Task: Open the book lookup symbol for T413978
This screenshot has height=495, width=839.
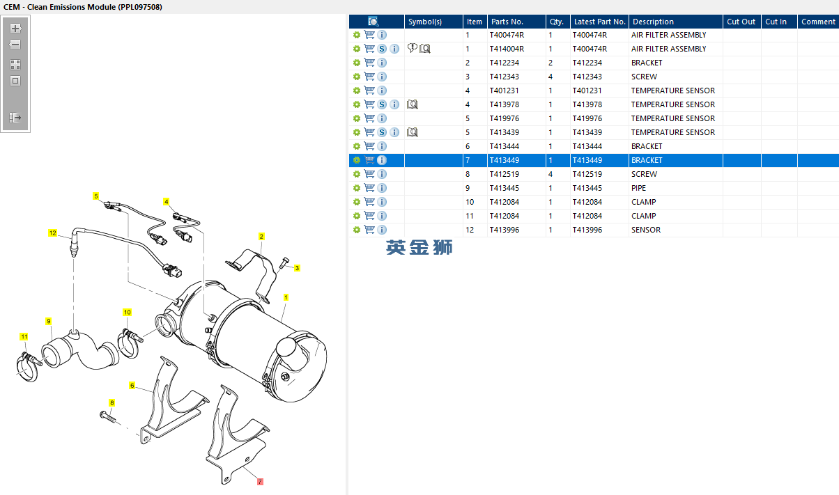Action: point(412,104)
